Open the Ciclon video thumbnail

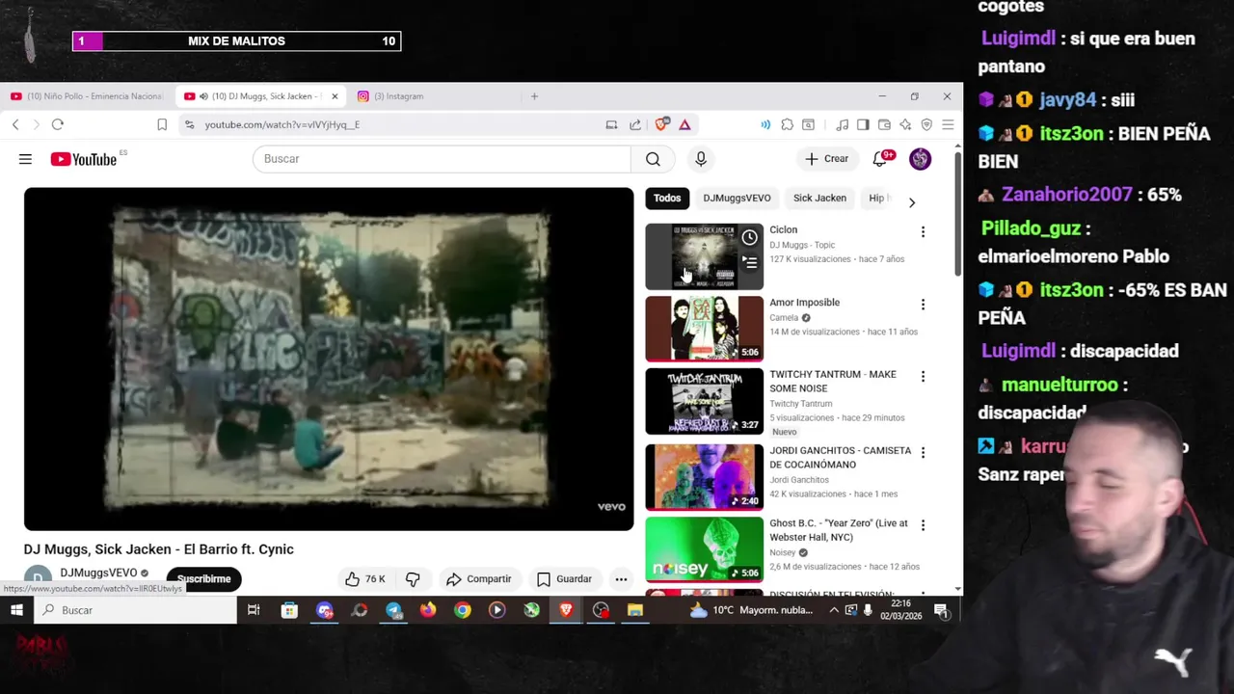click(704, 256)
